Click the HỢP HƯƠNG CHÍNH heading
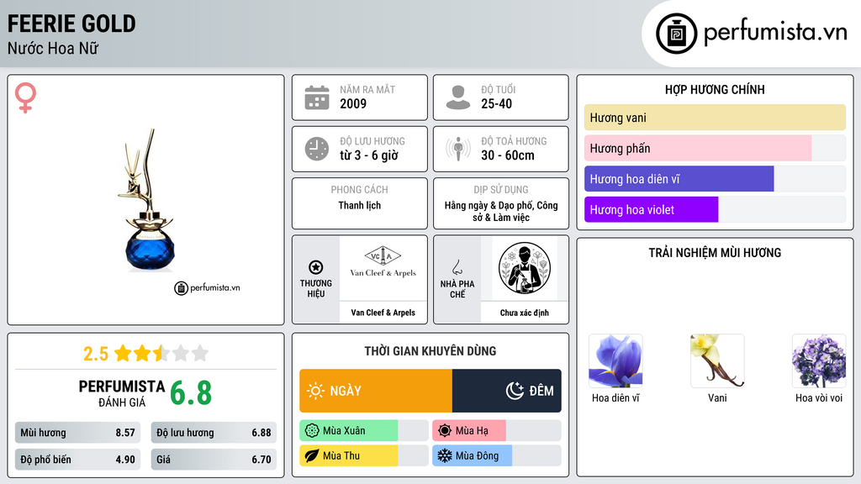This screenshot has height=484, width=861. [715, 89]
